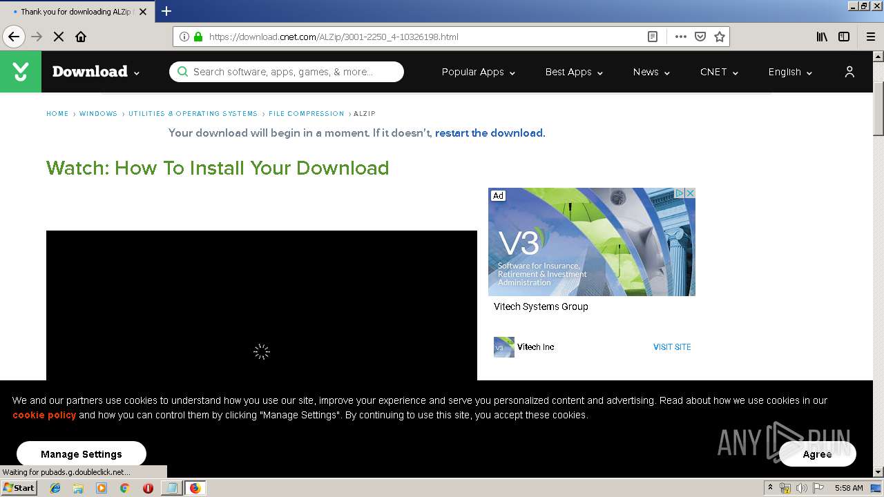This screenshot has width=884, height=497.
Task: Click 'restart the download' link
Action: (489, 133)
